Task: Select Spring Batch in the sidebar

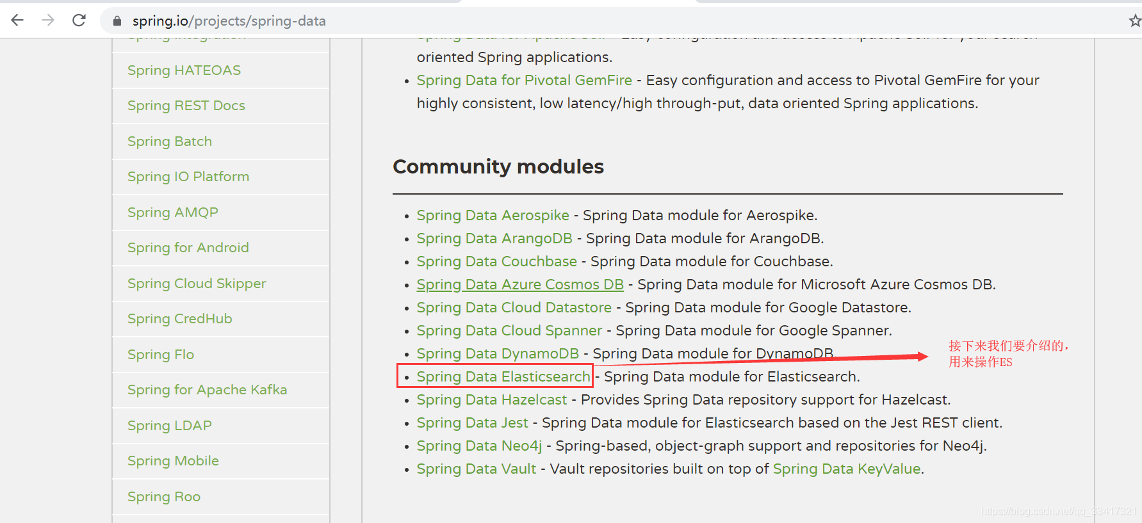Action: pyautogui.click(x=170, y=141)
